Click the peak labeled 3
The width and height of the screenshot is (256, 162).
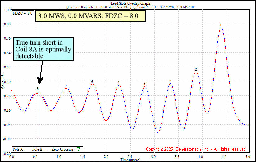coord(170,81)
